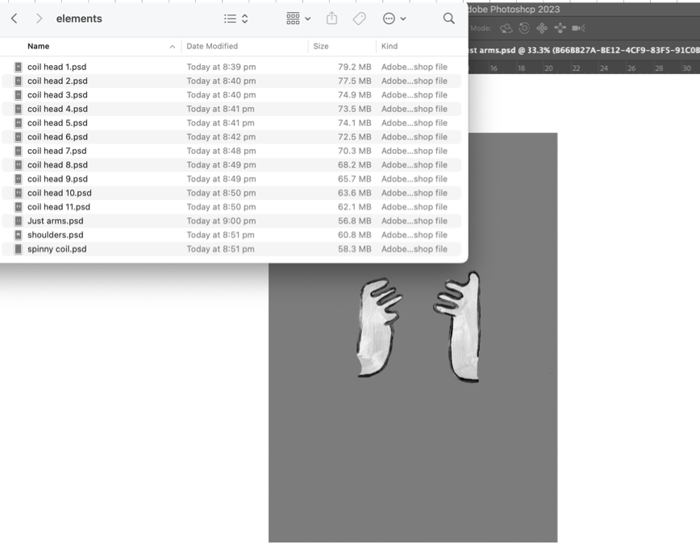Image resolution: width=700 pixels, height=559 pixels.
Task: Select the file shoulders.psd
Action: click(55, 235)
